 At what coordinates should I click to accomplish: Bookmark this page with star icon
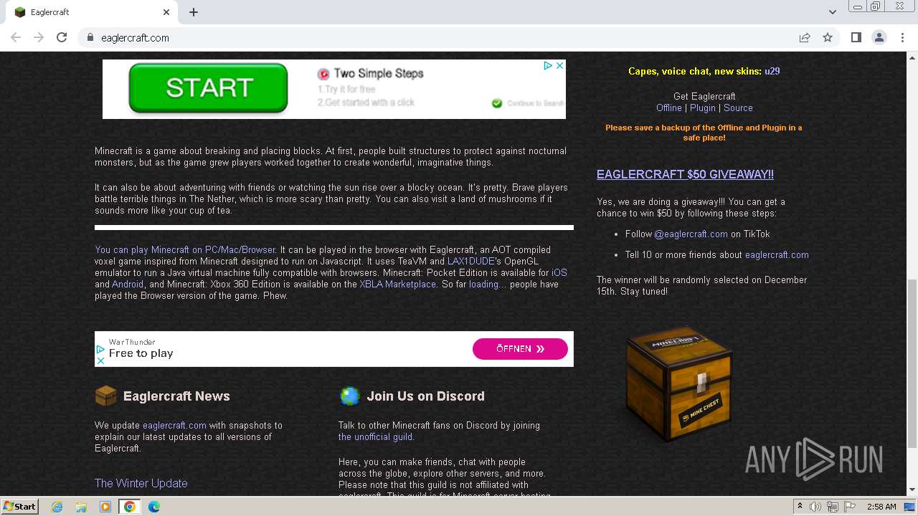click(x=828, y=37)
